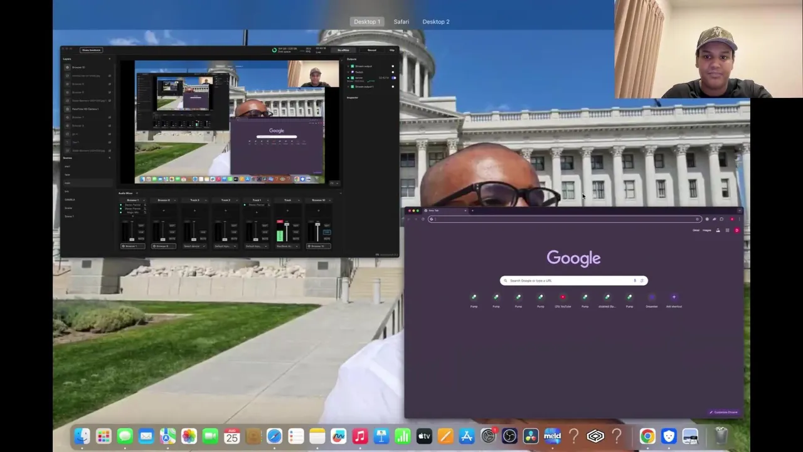Viewport: 803px width, 452px height.
Task: Switch to the Safari space
Action: [x=401, y=21]
